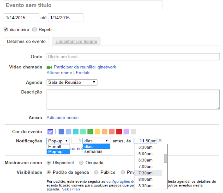Click the green video call camera icon
This screenshot has width=223, height=193.
click(49, 67)
